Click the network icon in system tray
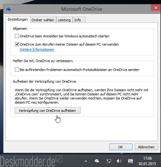The image size is (161, 167). tap(109, 161)
